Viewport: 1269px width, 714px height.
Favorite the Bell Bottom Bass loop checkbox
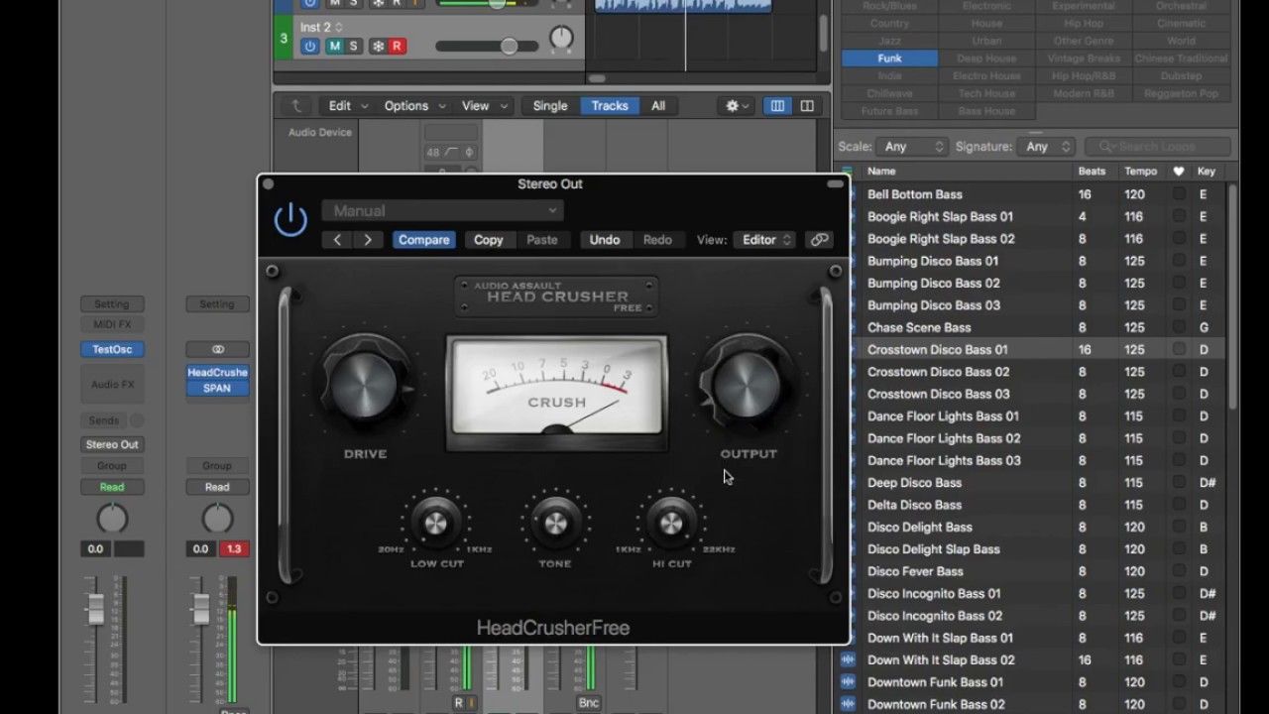coord(1179,194)
